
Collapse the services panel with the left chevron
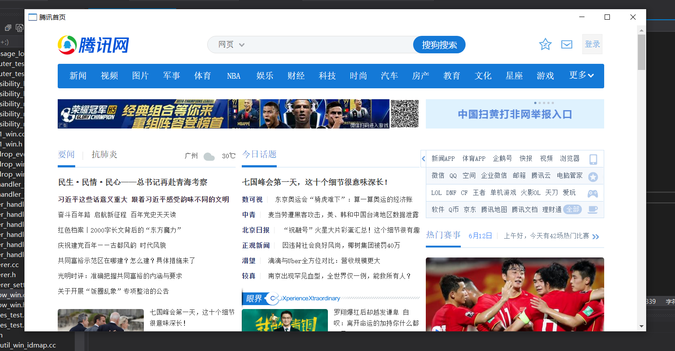click(x=423, y=159)
